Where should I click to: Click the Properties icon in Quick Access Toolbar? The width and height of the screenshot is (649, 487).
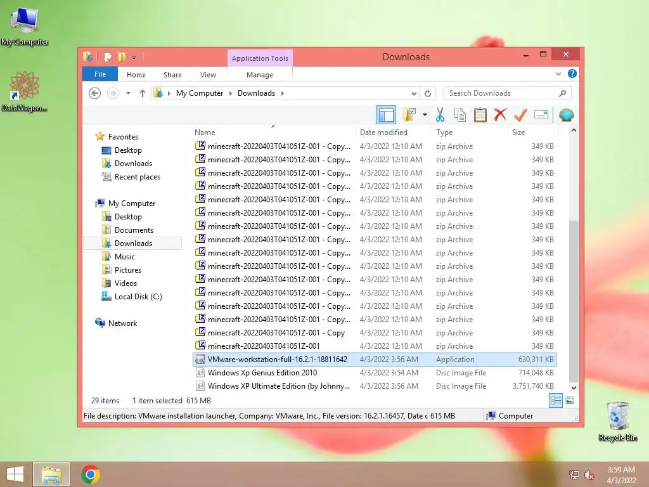(x=108, y=56)
